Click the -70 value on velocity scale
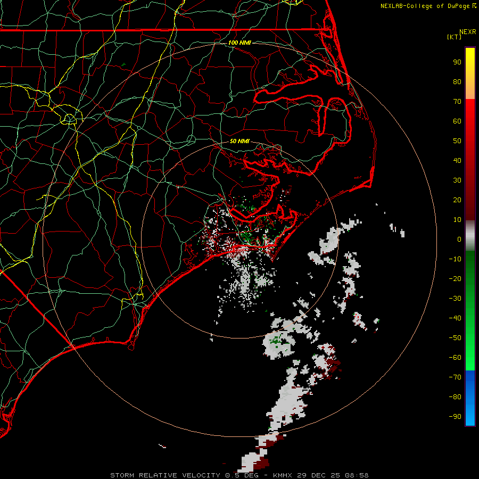479x479 pixels. 455,377
